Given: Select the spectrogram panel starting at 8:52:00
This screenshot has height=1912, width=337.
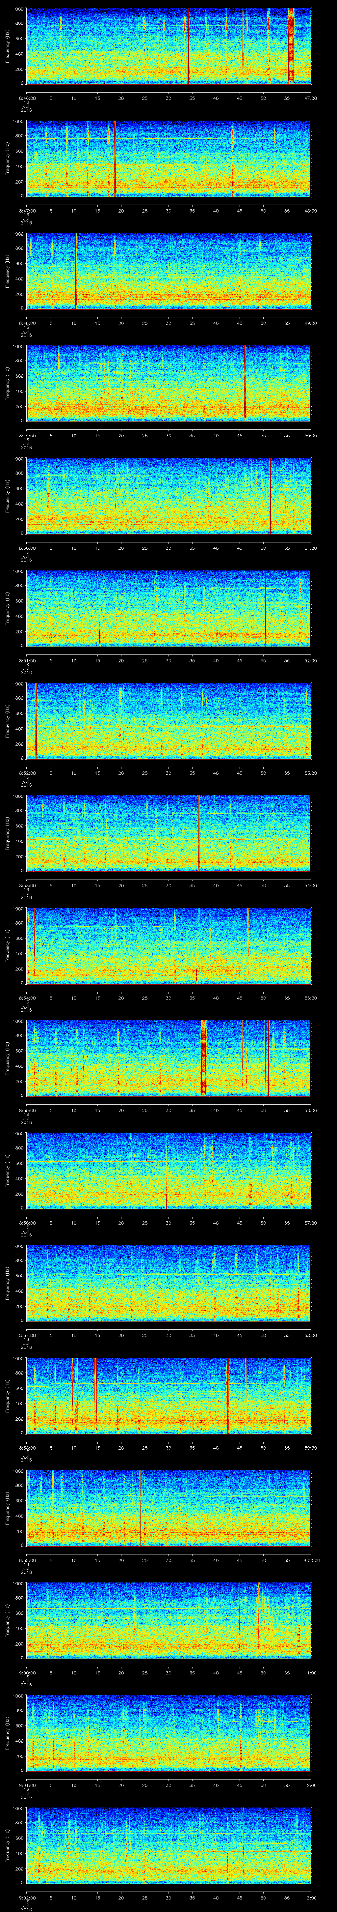Looking at the screenshot, I should 169,721.
